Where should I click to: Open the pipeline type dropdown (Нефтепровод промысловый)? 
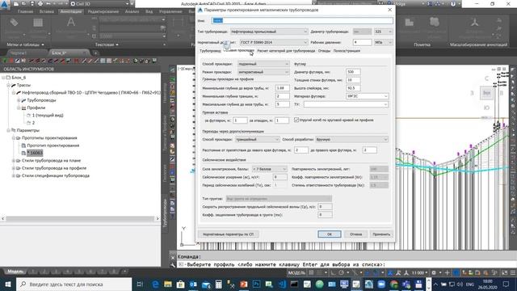269,32
